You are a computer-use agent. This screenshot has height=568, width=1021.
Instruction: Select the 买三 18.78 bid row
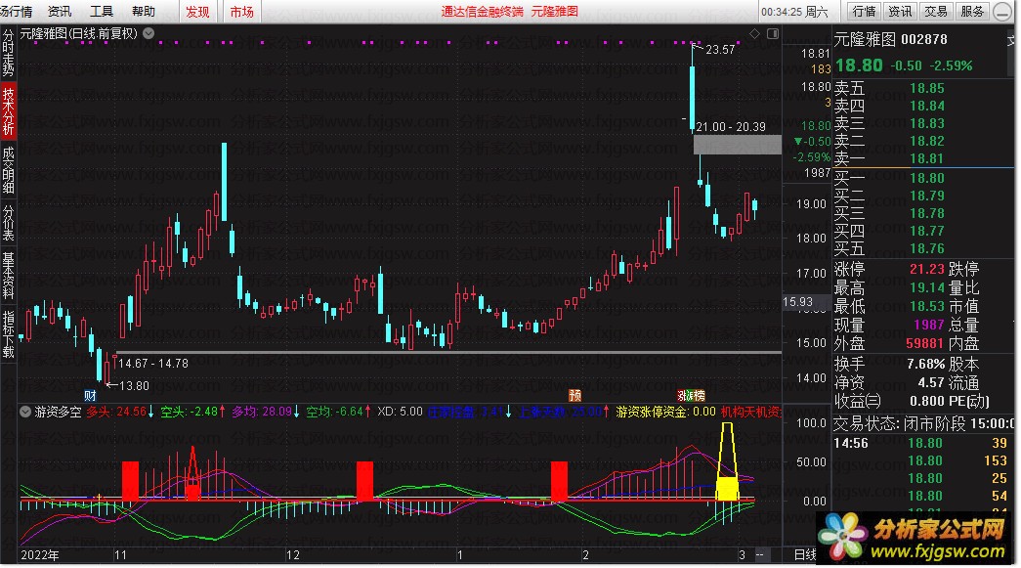923,213
